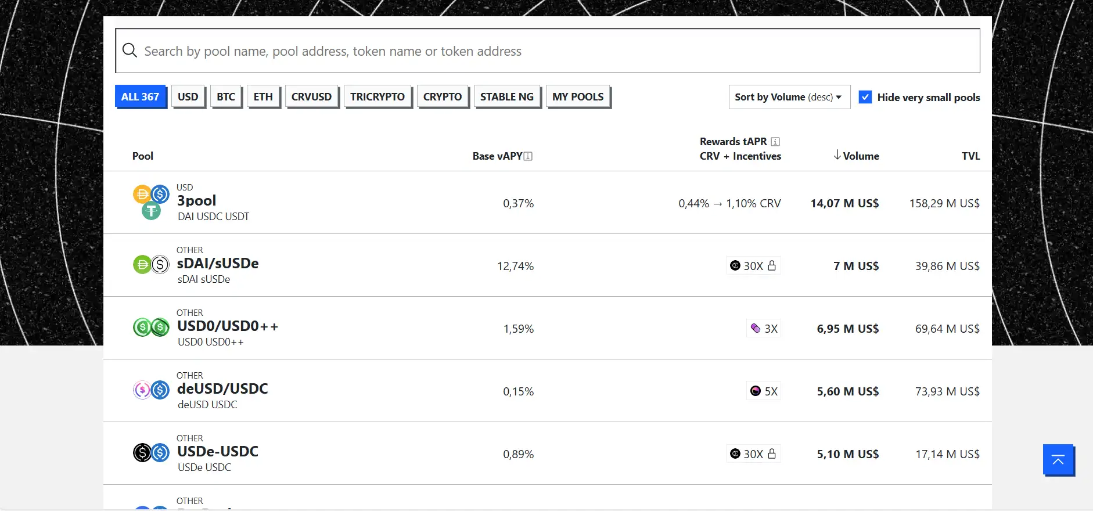Toggle the Hide very small pools checkbox
Viewport: 1093px width, 511px height.
point(865,97)
